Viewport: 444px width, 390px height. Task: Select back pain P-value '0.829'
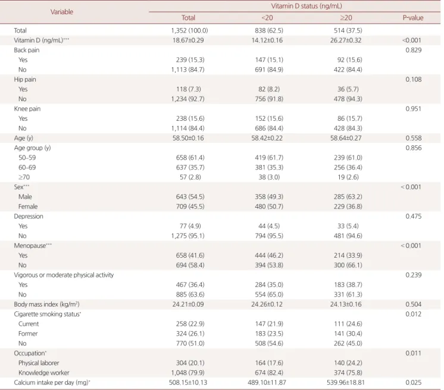414,50
